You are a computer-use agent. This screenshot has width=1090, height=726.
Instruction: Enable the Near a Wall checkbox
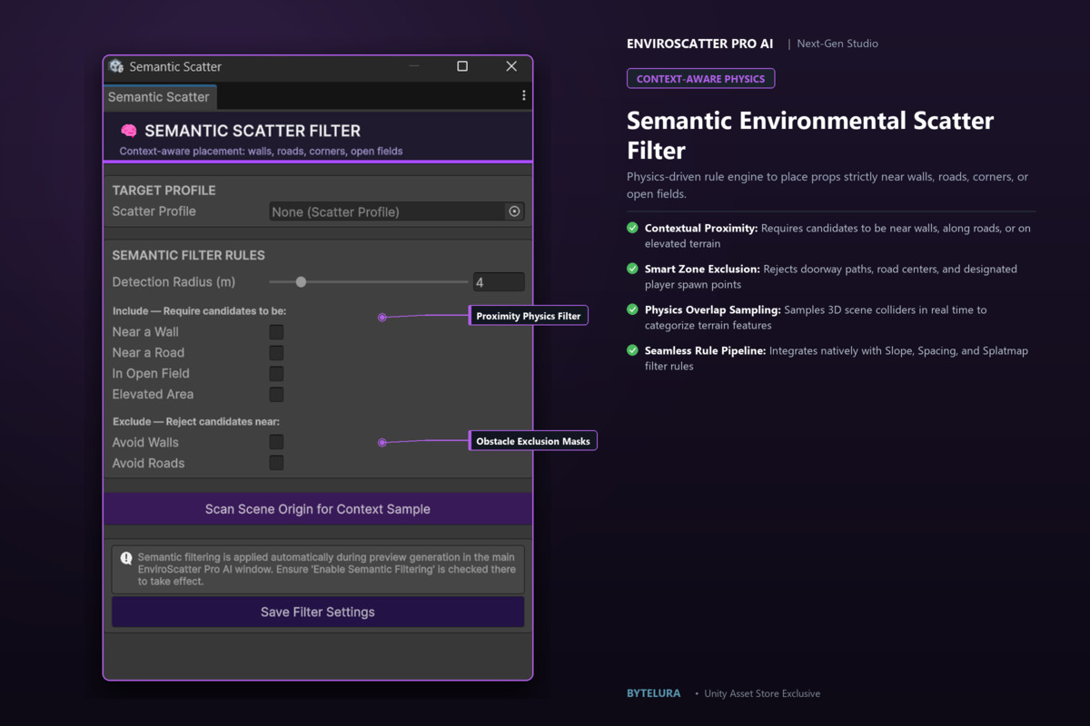click(x=276, y=332)
